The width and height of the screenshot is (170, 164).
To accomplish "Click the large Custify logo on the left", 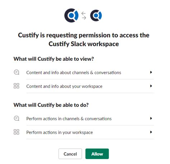I will [x=71, y=15].
